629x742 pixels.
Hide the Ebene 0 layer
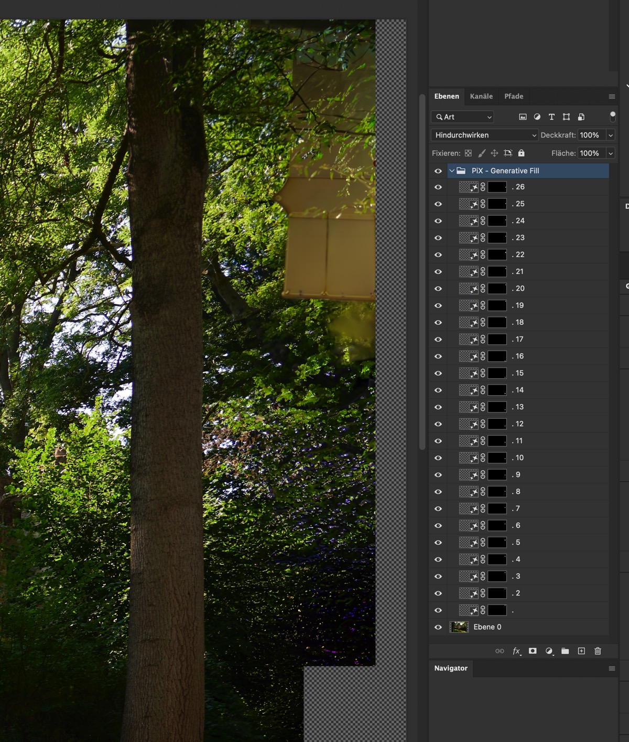[438, 627]
